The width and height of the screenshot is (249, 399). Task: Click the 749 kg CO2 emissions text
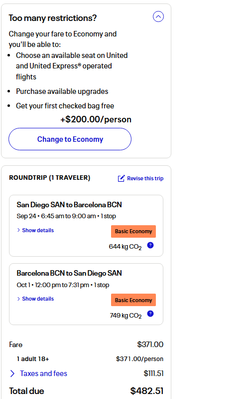click(125, 316)
